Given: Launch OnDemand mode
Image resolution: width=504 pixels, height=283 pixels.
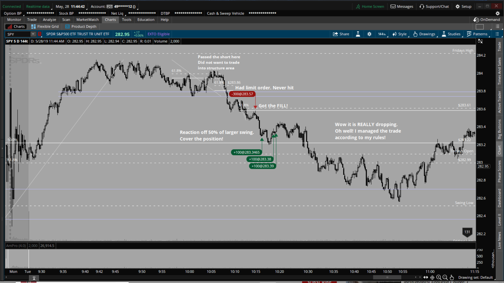Looking at the screenshot, I should (487, 20).
